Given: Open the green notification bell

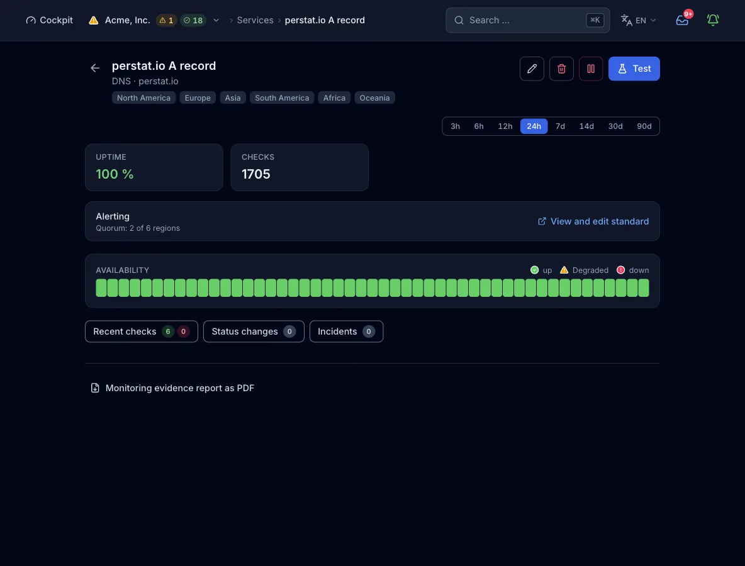Looking at the screenshot, I should click(713, 20).
